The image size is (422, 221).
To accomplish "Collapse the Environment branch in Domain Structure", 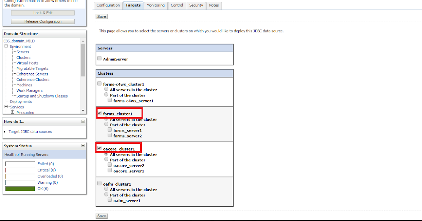I will (x=5, y=46).
